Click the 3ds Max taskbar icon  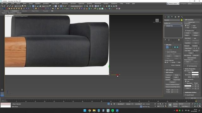point(108,110)
